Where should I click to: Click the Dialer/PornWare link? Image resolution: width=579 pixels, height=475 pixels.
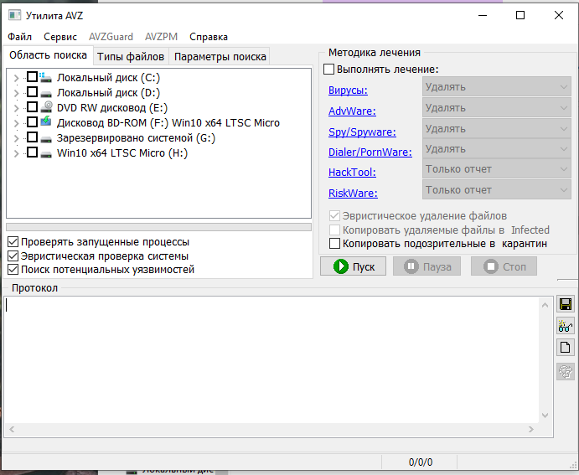click(x=370, y=152)
